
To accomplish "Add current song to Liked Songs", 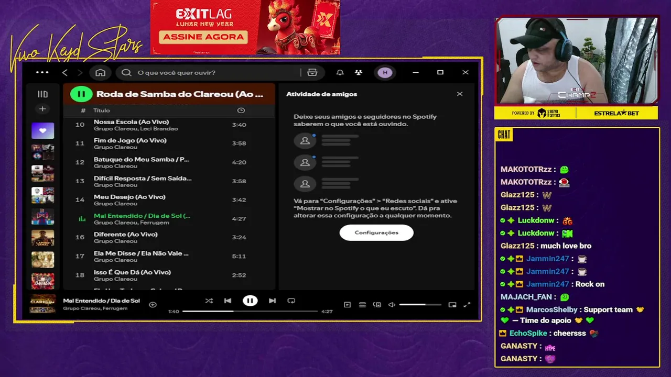I will pyautogui.click(x=153, y=305).
